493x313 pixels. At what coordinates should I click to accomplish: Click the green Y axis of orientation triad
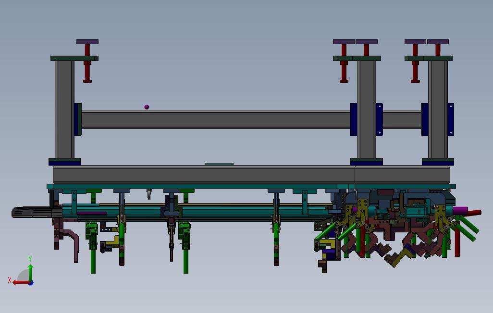tap(30, 273)
